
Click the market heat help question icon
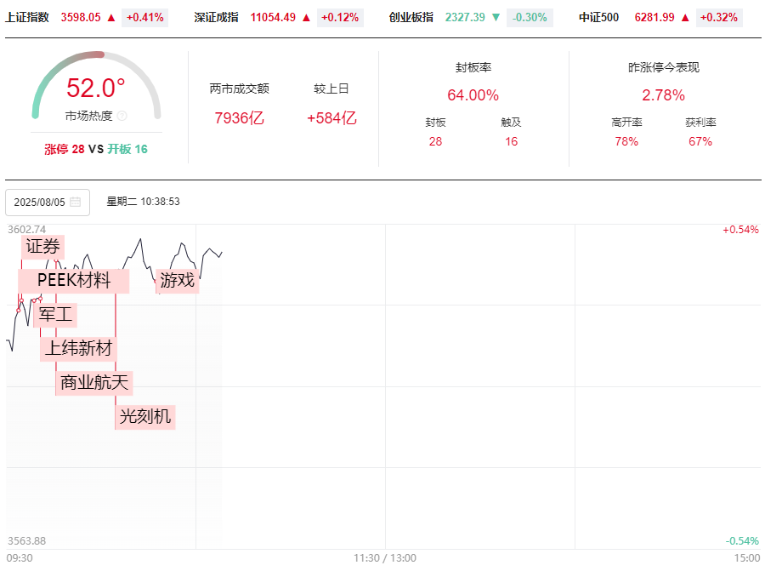(x=122, y=116)
